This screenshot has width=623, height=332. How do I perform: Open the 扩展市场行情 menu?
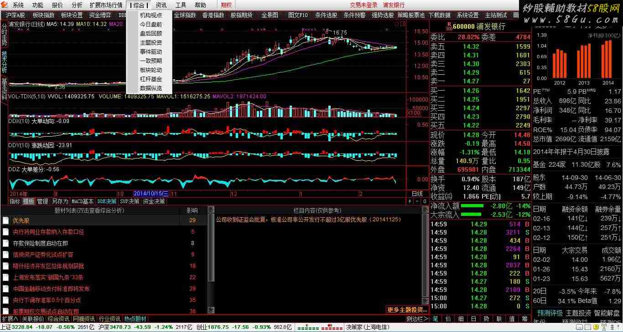click(106, 5)
